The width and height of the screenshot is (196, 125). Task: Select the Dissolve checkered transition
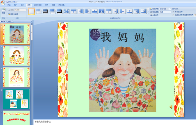coord(67,11)
